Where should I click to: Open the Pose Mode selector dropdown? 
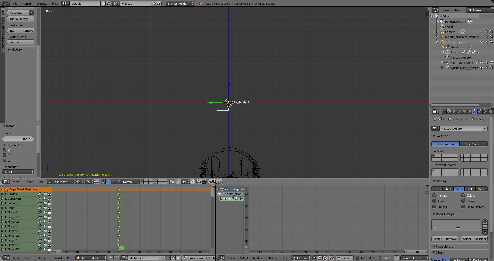[60, 182]
